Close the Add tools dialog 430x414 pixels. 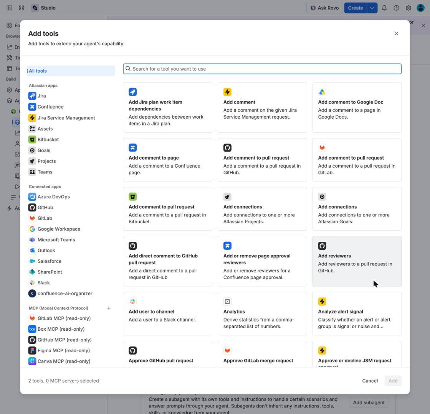[x=396, y=33]
